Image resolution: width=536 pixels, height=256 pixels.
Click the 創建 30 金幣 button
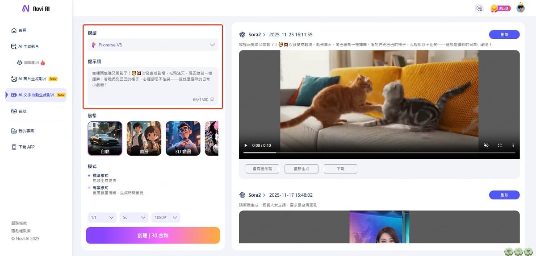[153, 235]
